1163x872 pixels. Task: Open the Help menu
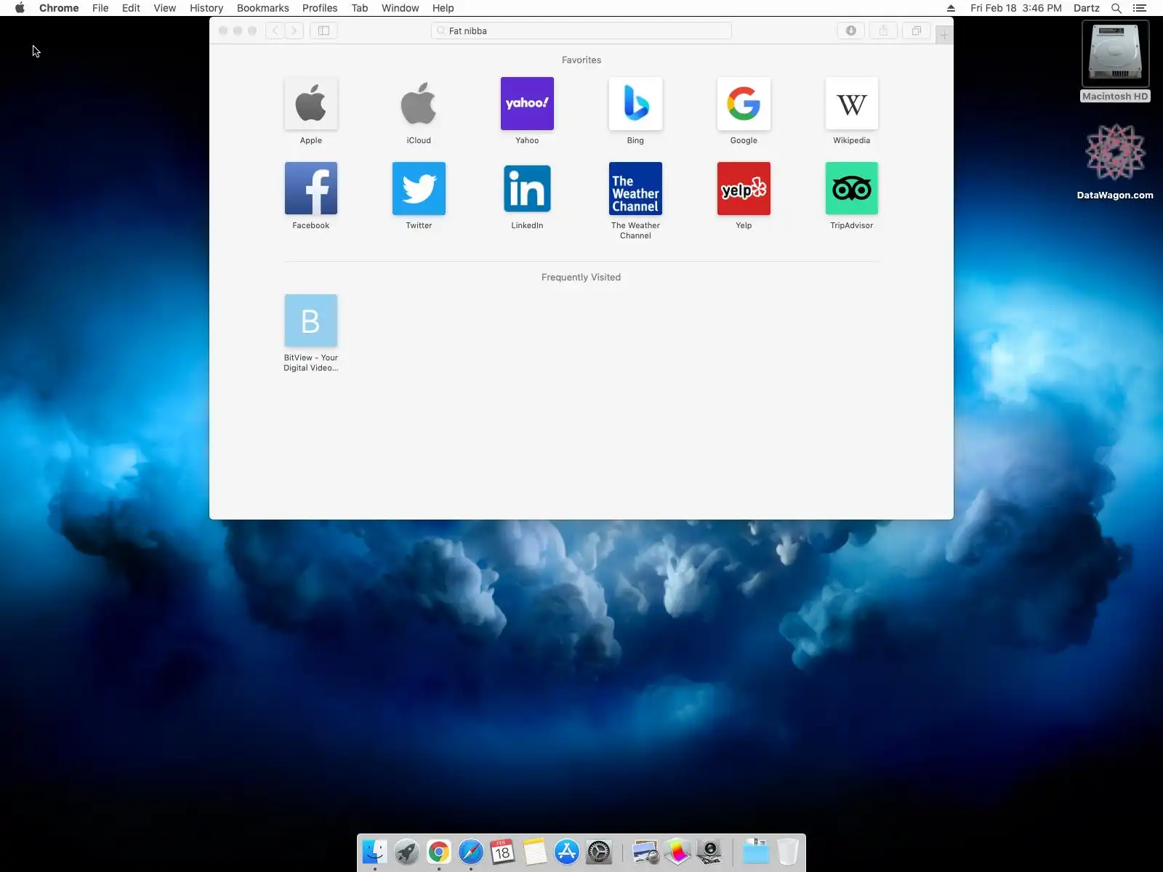tap(443, 8)
